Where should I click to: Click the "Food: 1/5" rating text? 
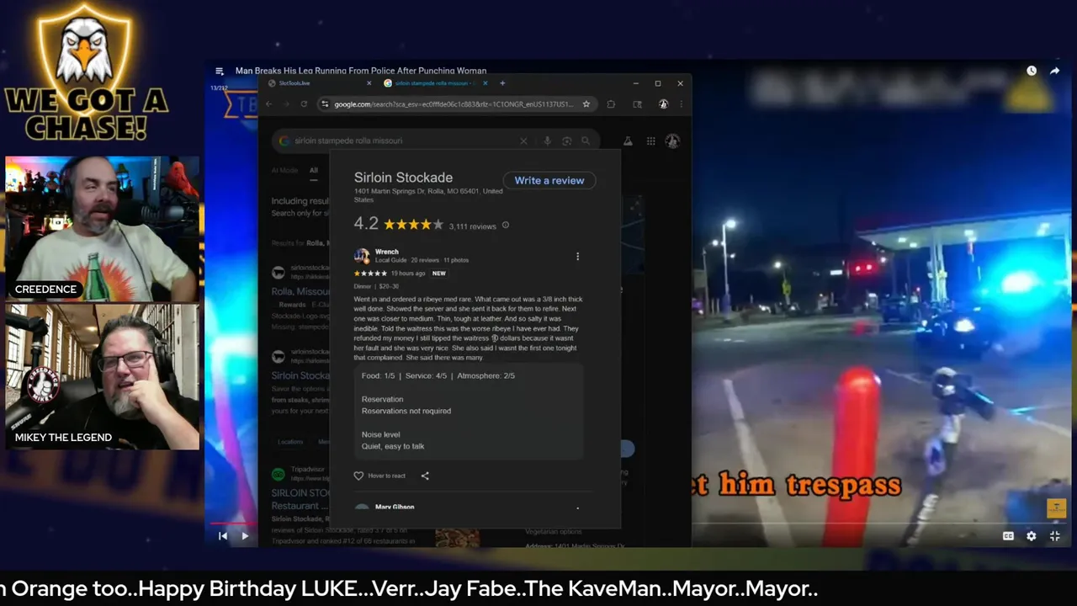(378, 375)
